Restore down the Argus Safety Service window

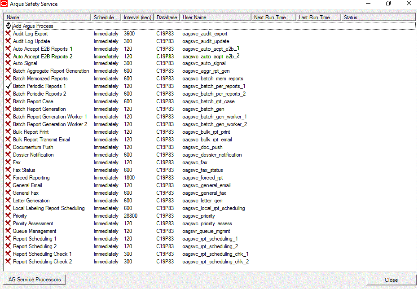388,4
